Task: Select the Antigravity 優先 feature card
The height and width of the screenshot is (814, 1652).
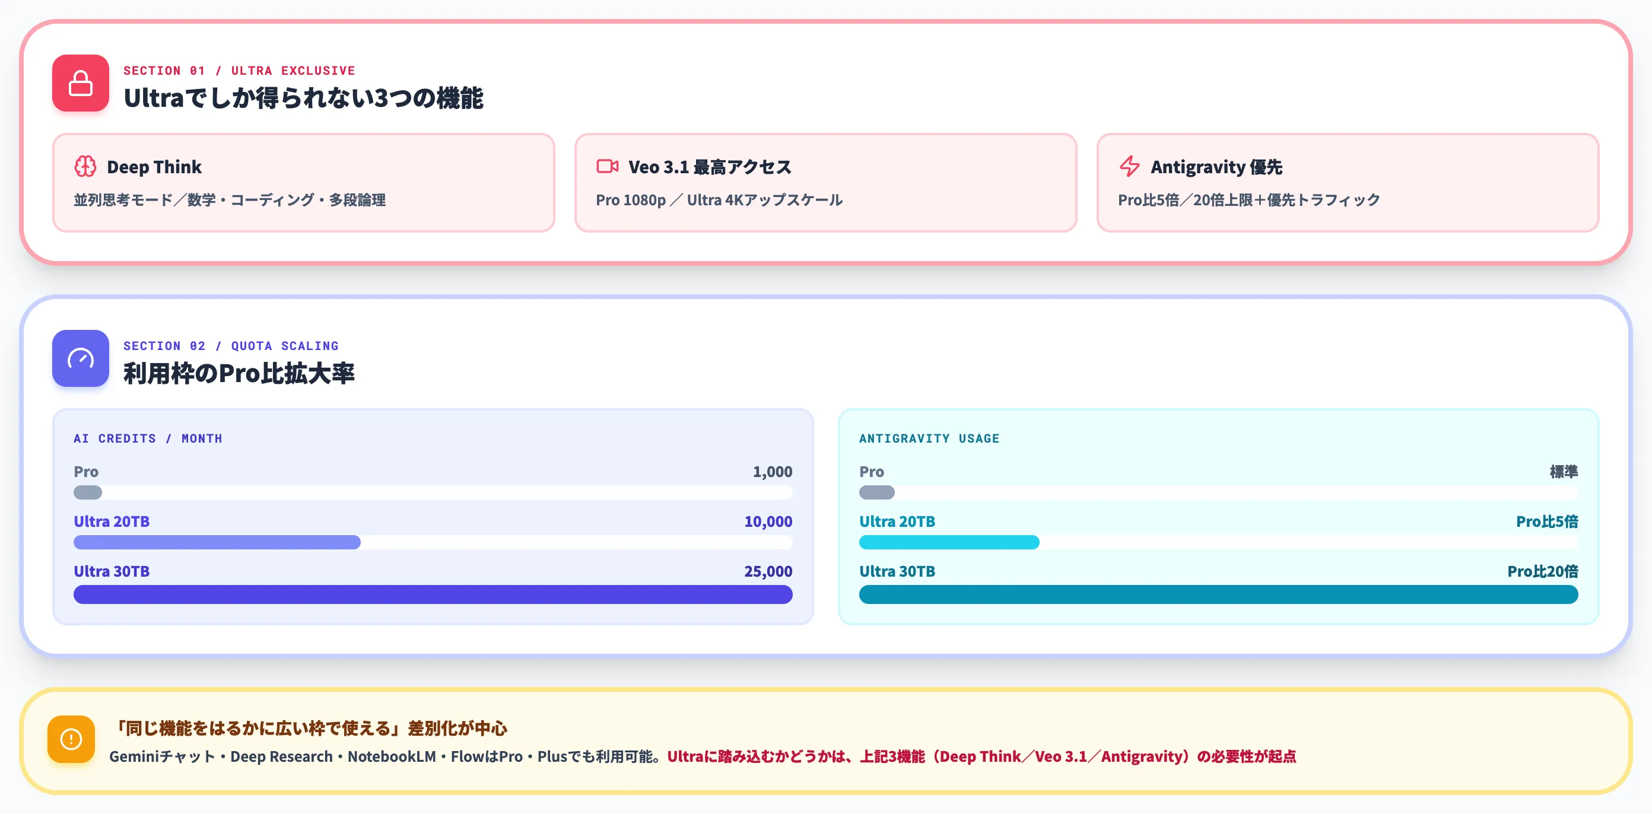Action: 1348,183
